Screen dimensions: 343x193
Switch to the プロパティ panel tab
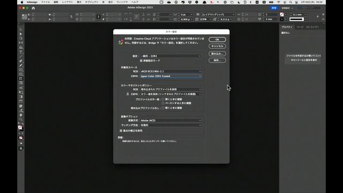point(287,27)
